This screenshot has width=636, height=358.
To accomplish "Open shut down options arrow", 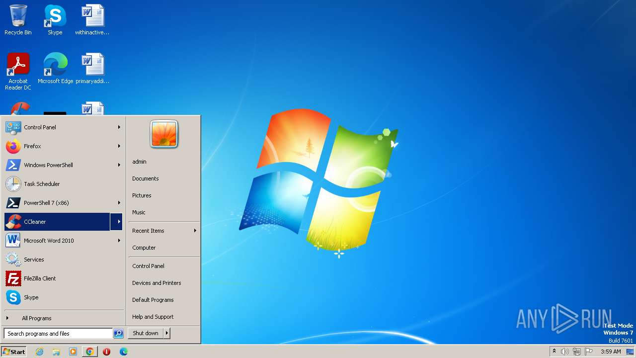I will tap(166, 333).
